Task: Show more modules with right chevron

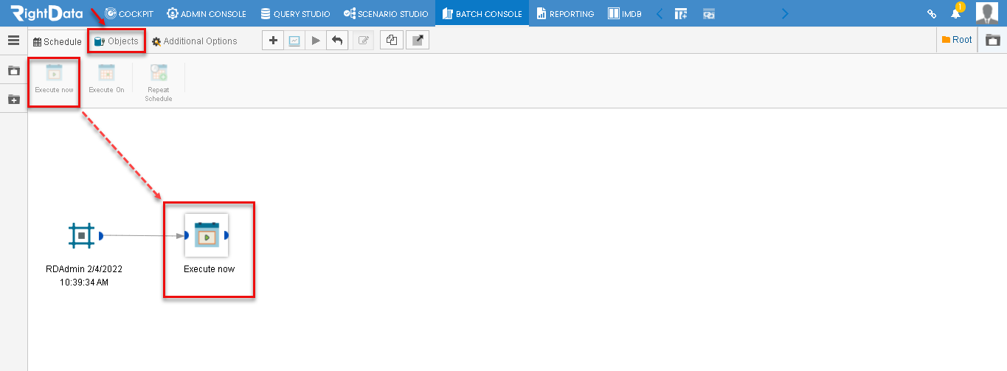Action: coord(784,13)
